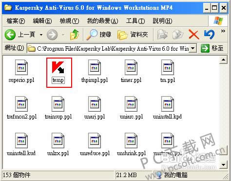Open the 說明(H) menu
Viewport: 231px width, 181px height.
(162, 21)
